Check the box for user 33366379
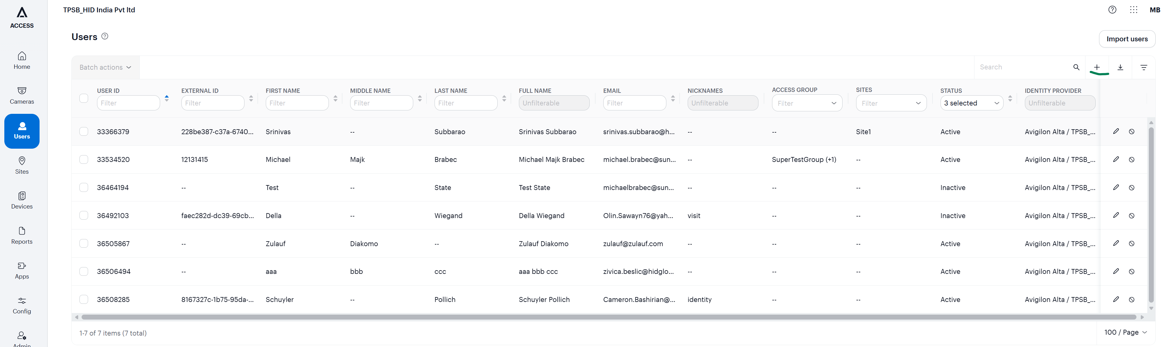The height and width of the screenshot is (347, 1172). 84,132
